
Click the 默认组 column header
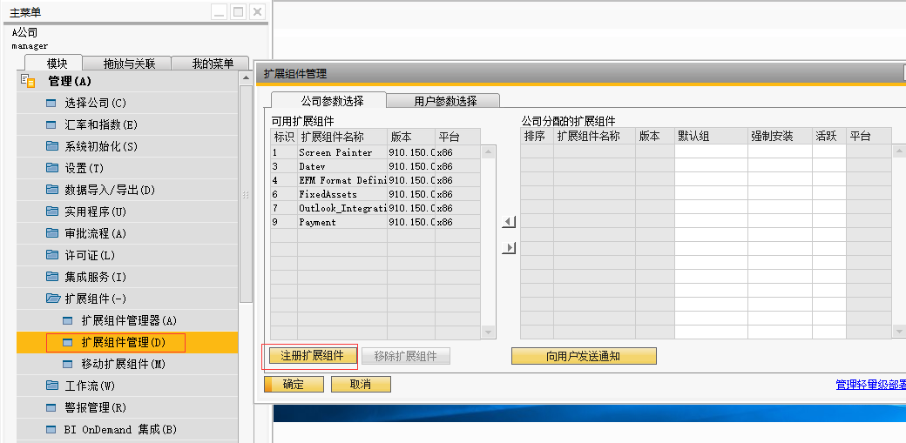711,137
